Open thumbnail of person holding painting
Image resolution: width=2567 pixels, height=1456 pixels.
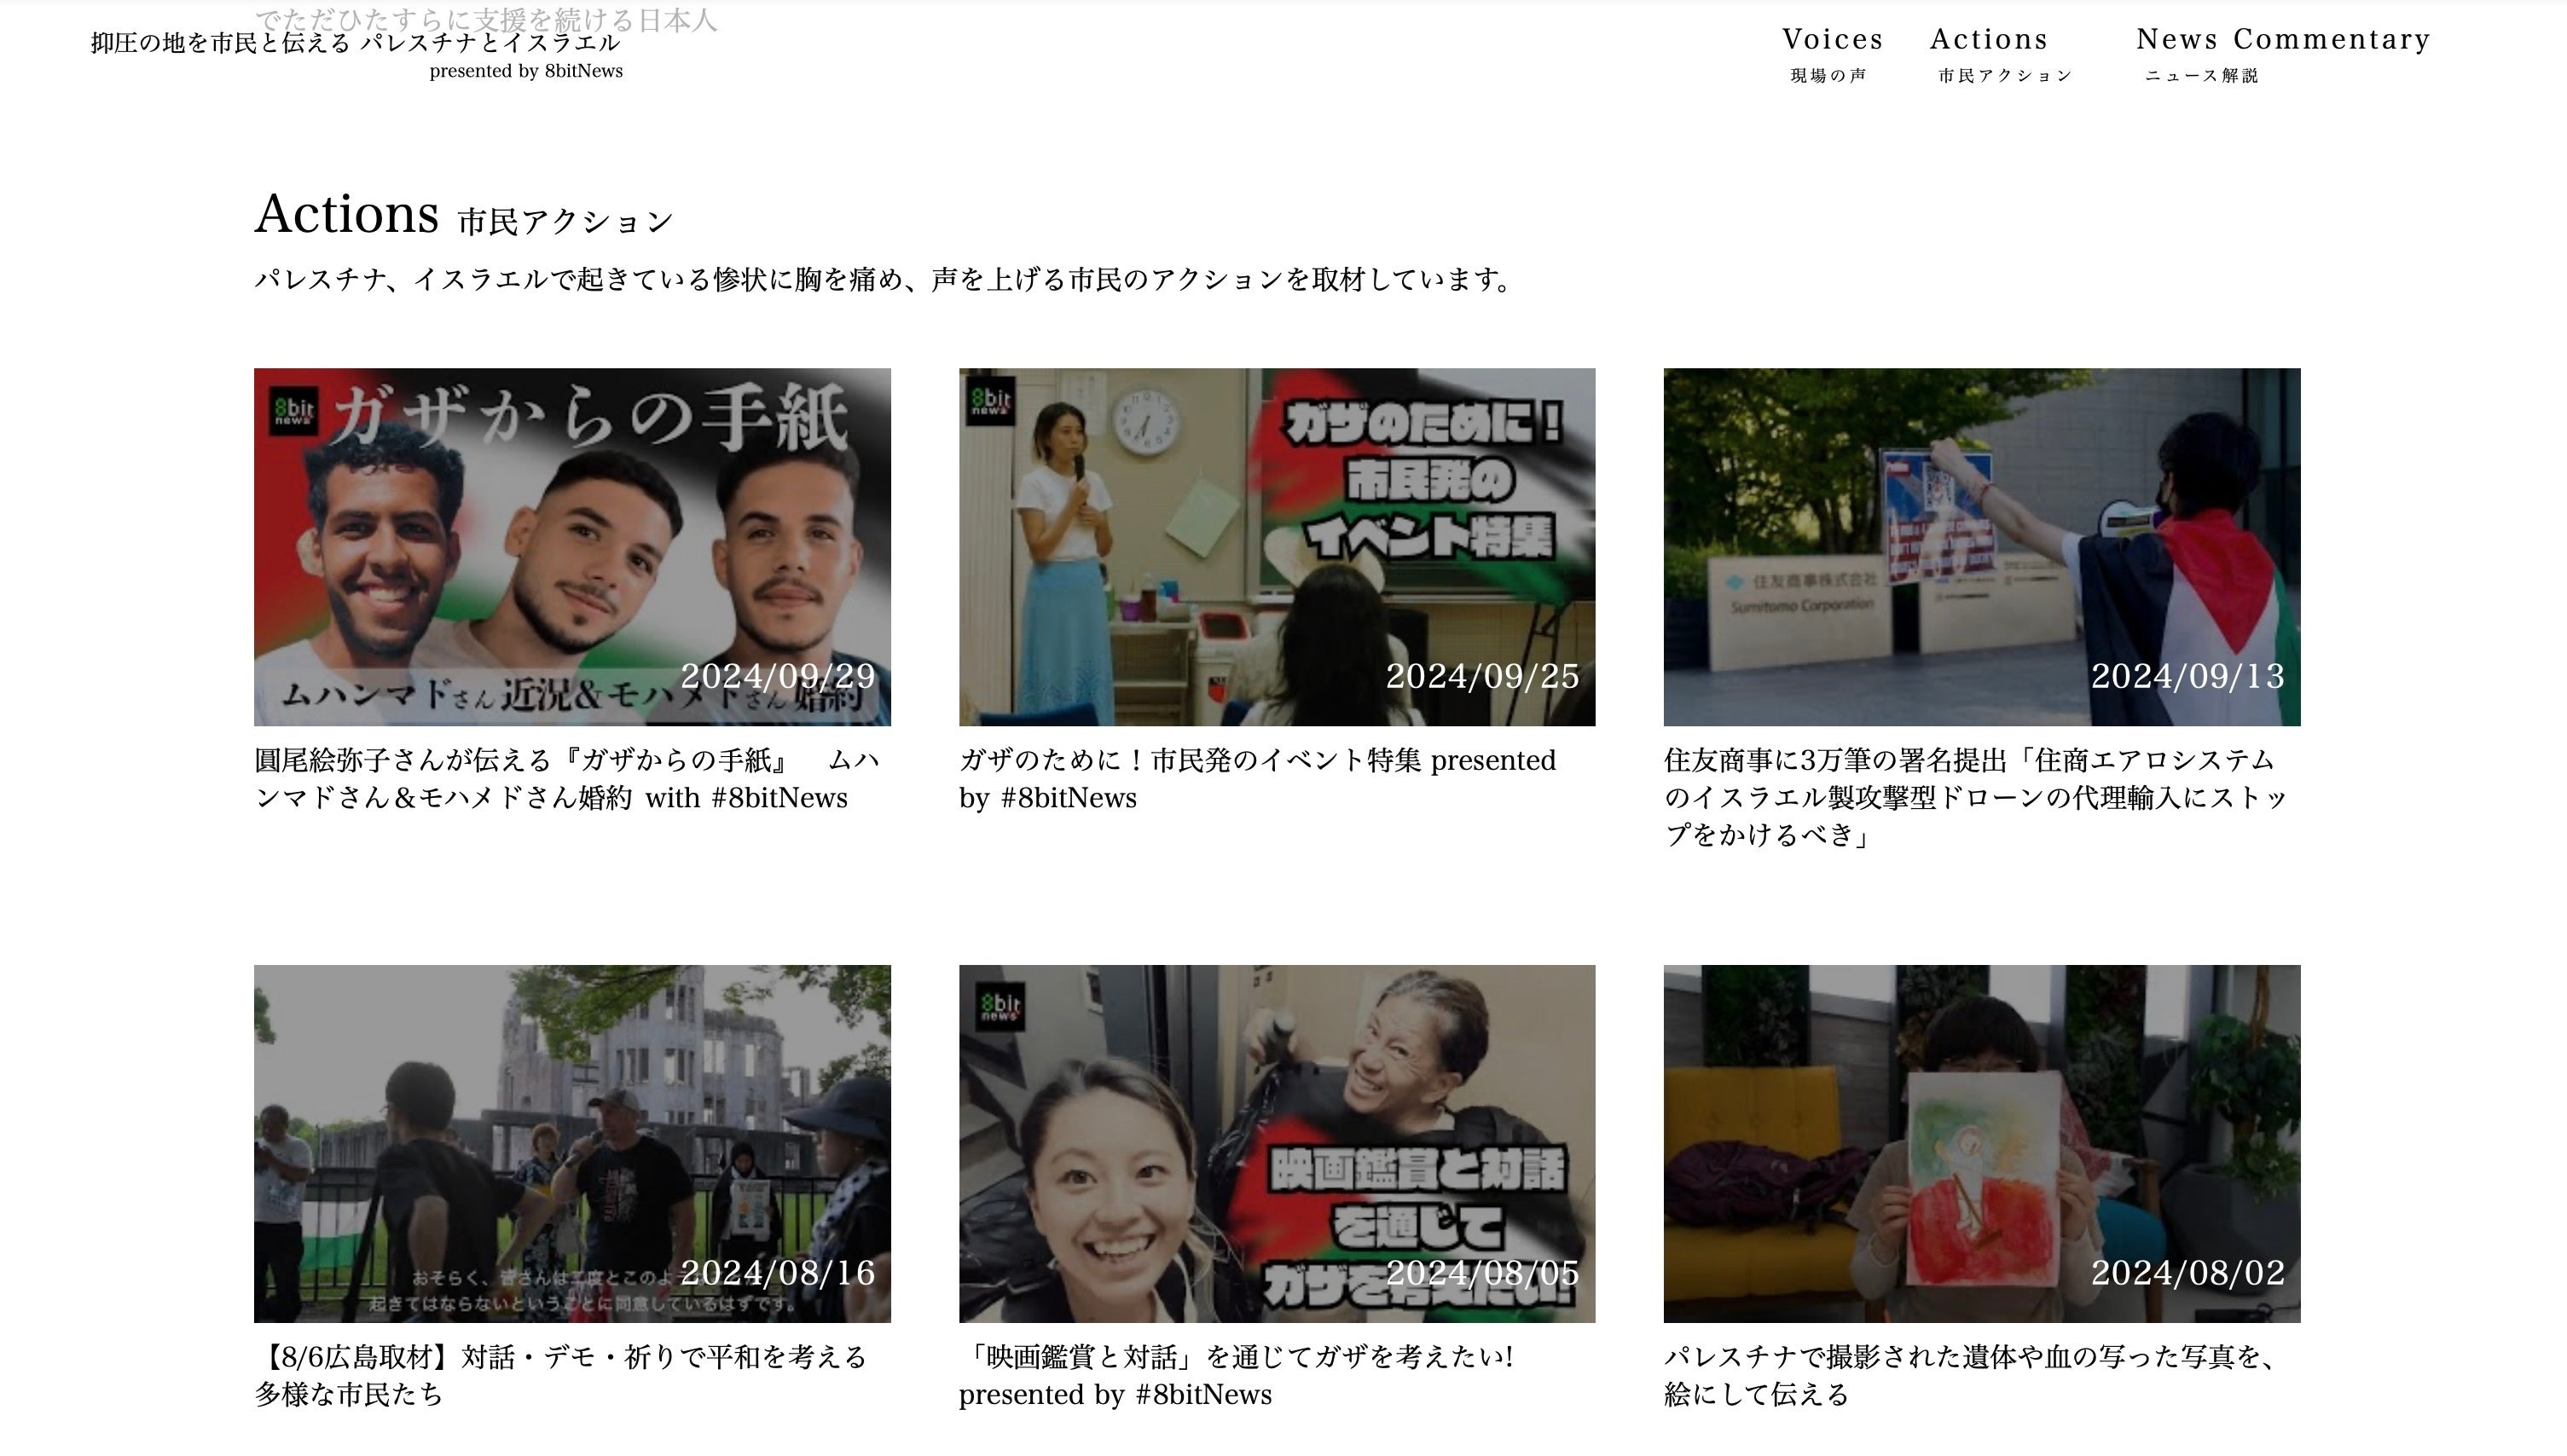[1981, 1142]
